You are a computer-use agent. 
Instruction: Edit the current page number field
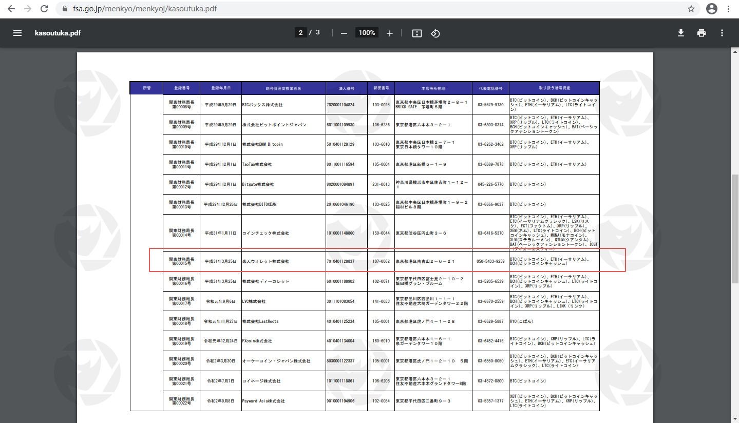point(300,33)
